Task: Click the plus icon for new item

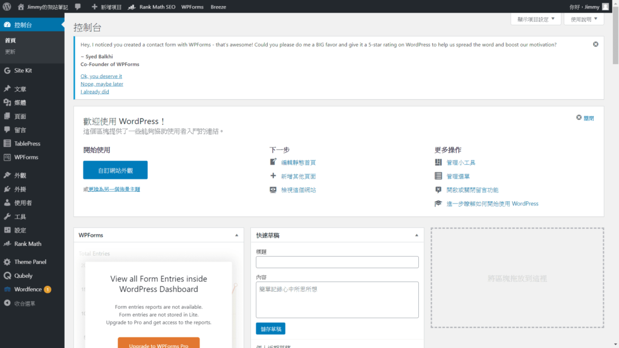Action: 94,7
